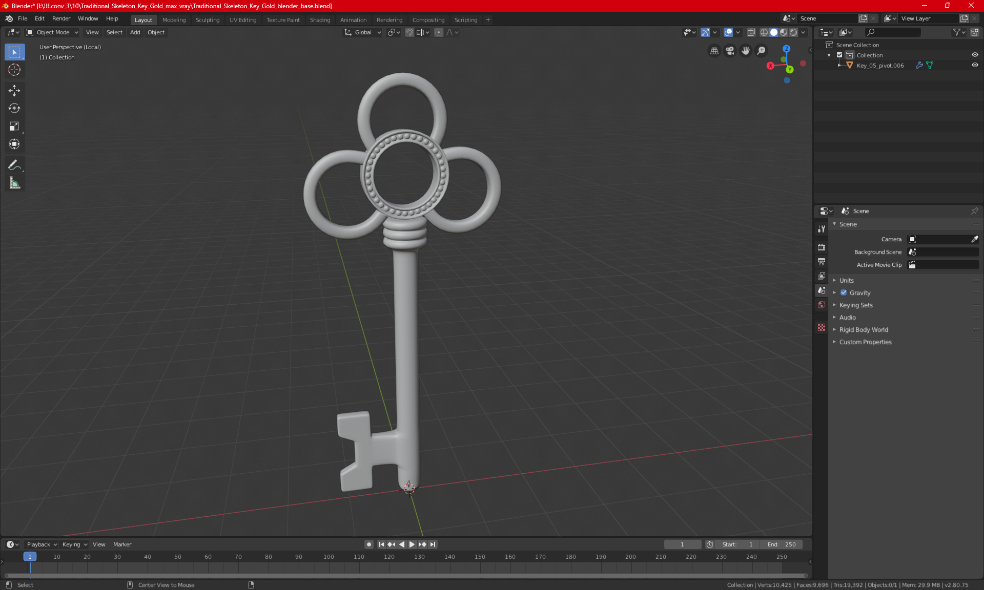Select the Rotate tool

(14, 108)
